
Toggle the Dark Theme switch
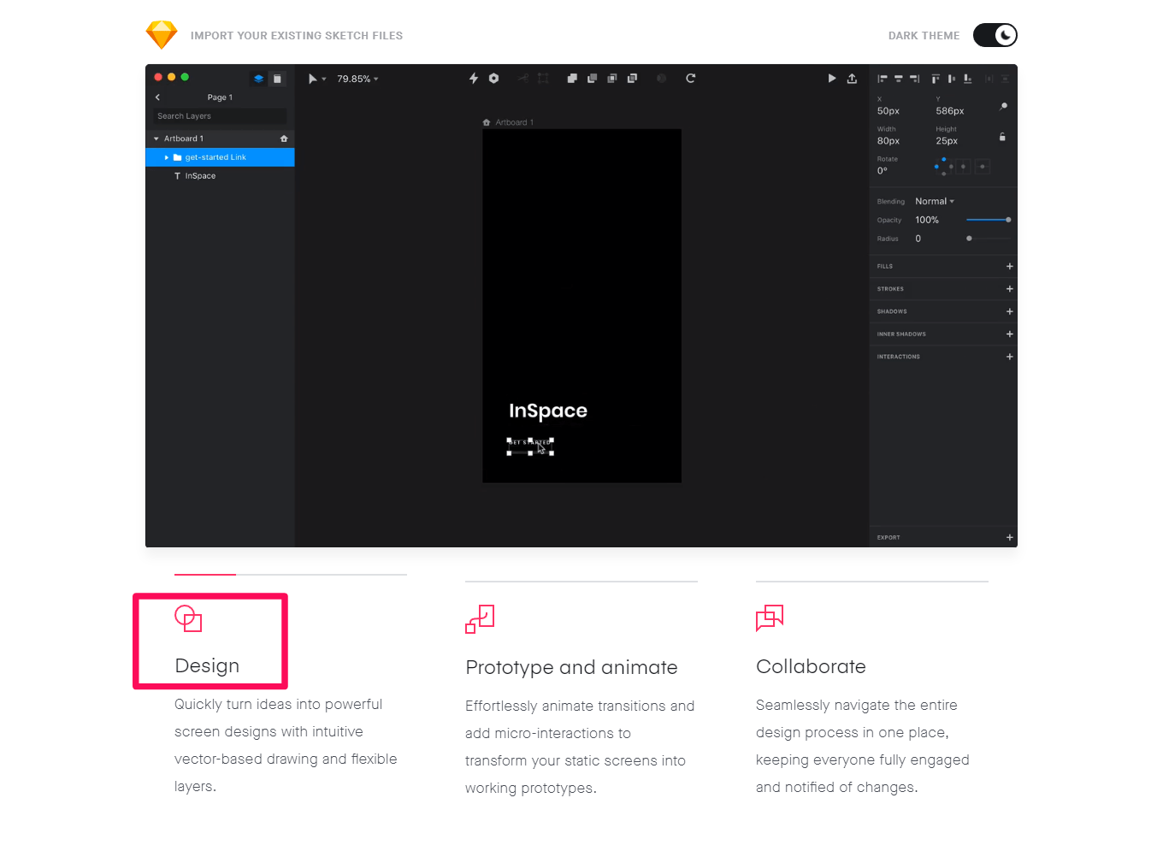pyautogui.click(x=995, y=35)
